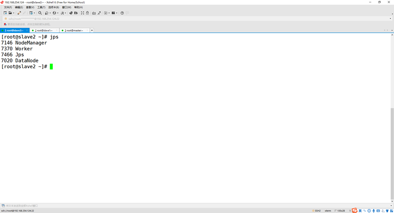This screenshot has height=213, width=394.
Task: Click the Font toolbar icon
Action: click(62, 13)
